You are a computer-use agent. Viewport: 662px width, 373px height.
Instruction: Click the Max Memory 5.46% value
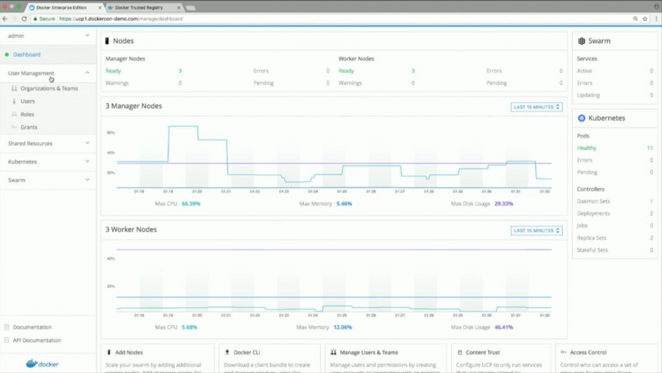[344, 204]
